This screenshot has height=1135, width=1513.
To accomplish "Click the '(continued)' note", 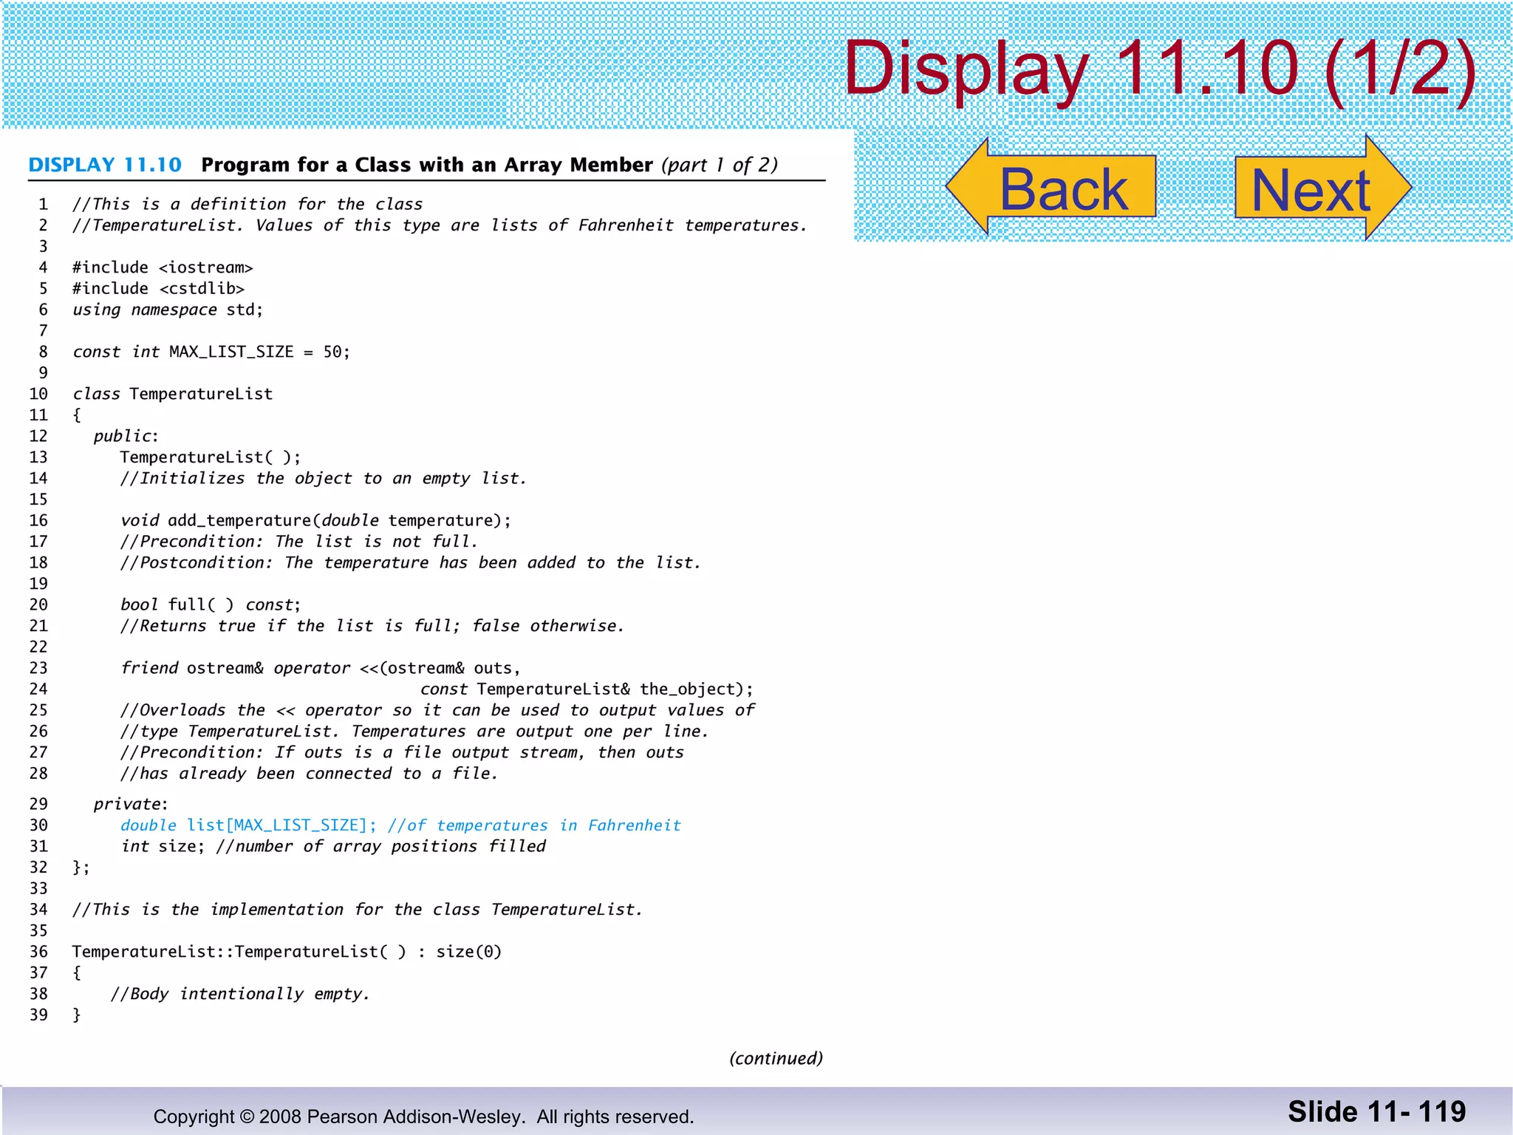I will point(776,1058).
